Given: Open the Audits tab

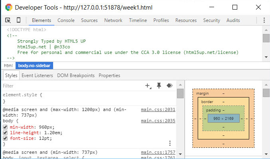Looking at the screenshot, I should [x=233, y=20].
